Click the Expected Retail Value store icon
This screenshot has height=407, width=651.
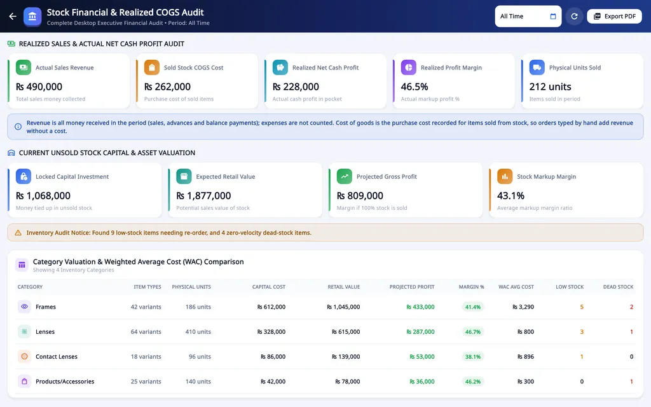click(x=184, y=177)
